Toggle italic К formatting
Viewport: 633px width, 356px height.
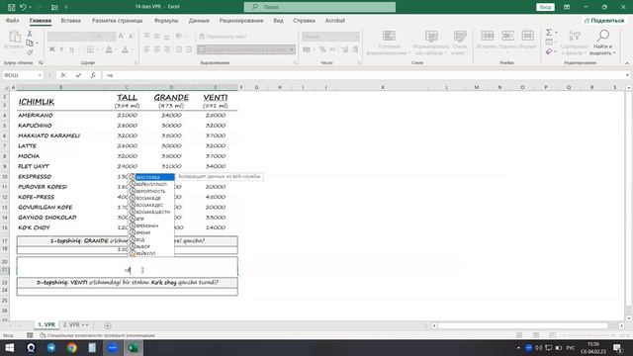[61, 49]
